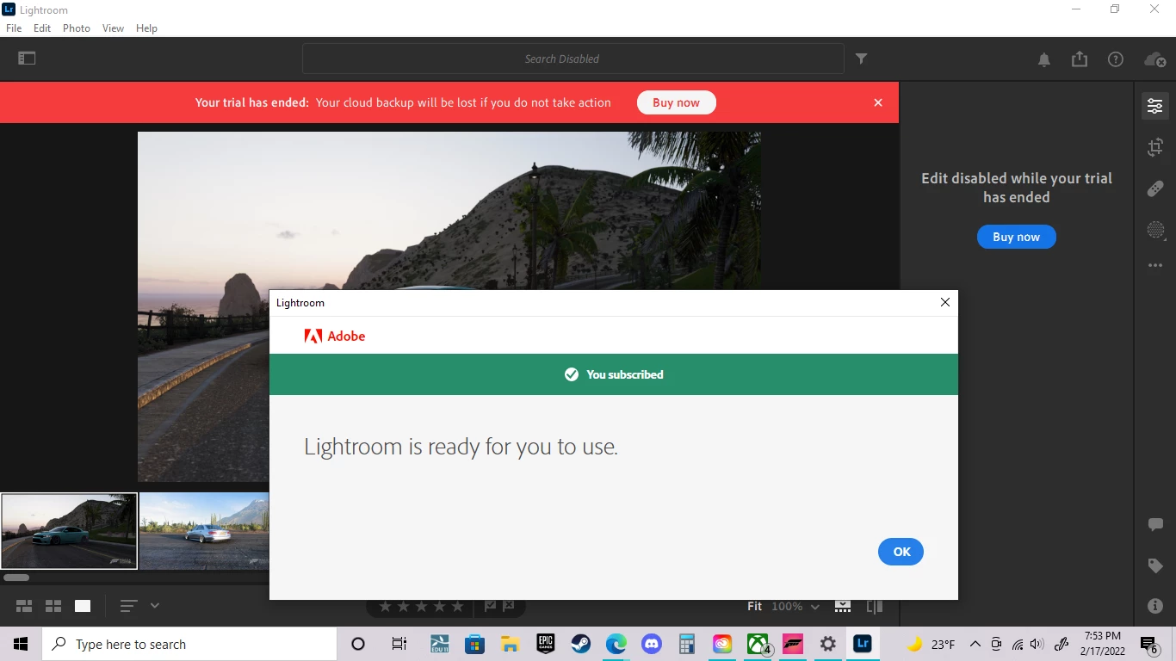Open the Action Center notifications

point(1149,644)
